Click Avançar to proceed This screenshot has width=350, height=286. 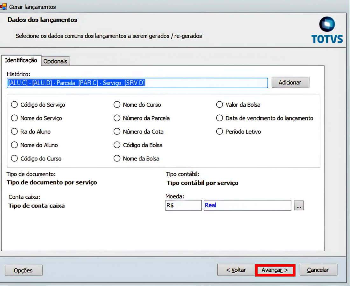[275, 270]
